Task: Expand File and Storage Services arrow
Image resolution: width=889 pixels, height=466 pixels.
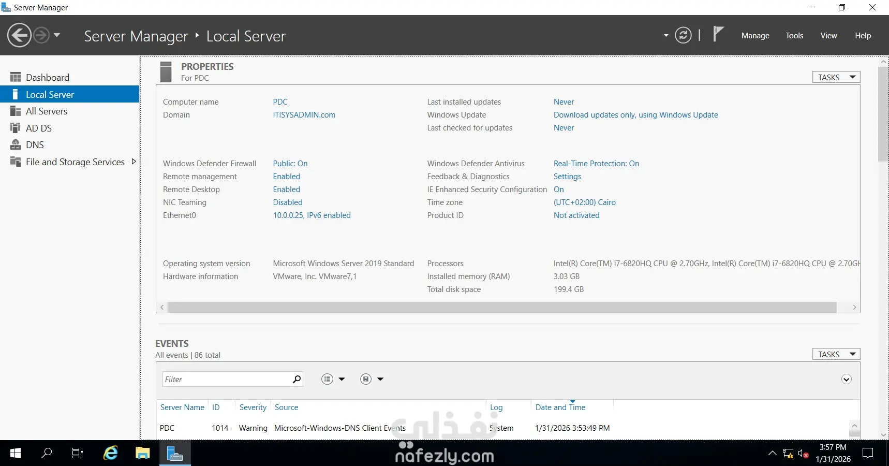Action: [x=134, y=162]
